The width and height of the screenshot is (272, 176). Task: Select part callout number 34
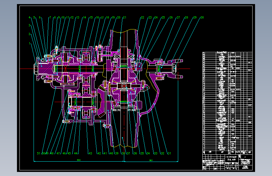click(x=148, y=153)
